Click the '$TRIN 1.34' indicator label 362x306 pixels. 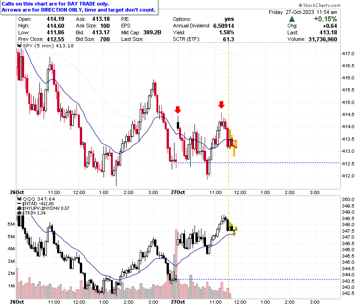click(34, 213)
